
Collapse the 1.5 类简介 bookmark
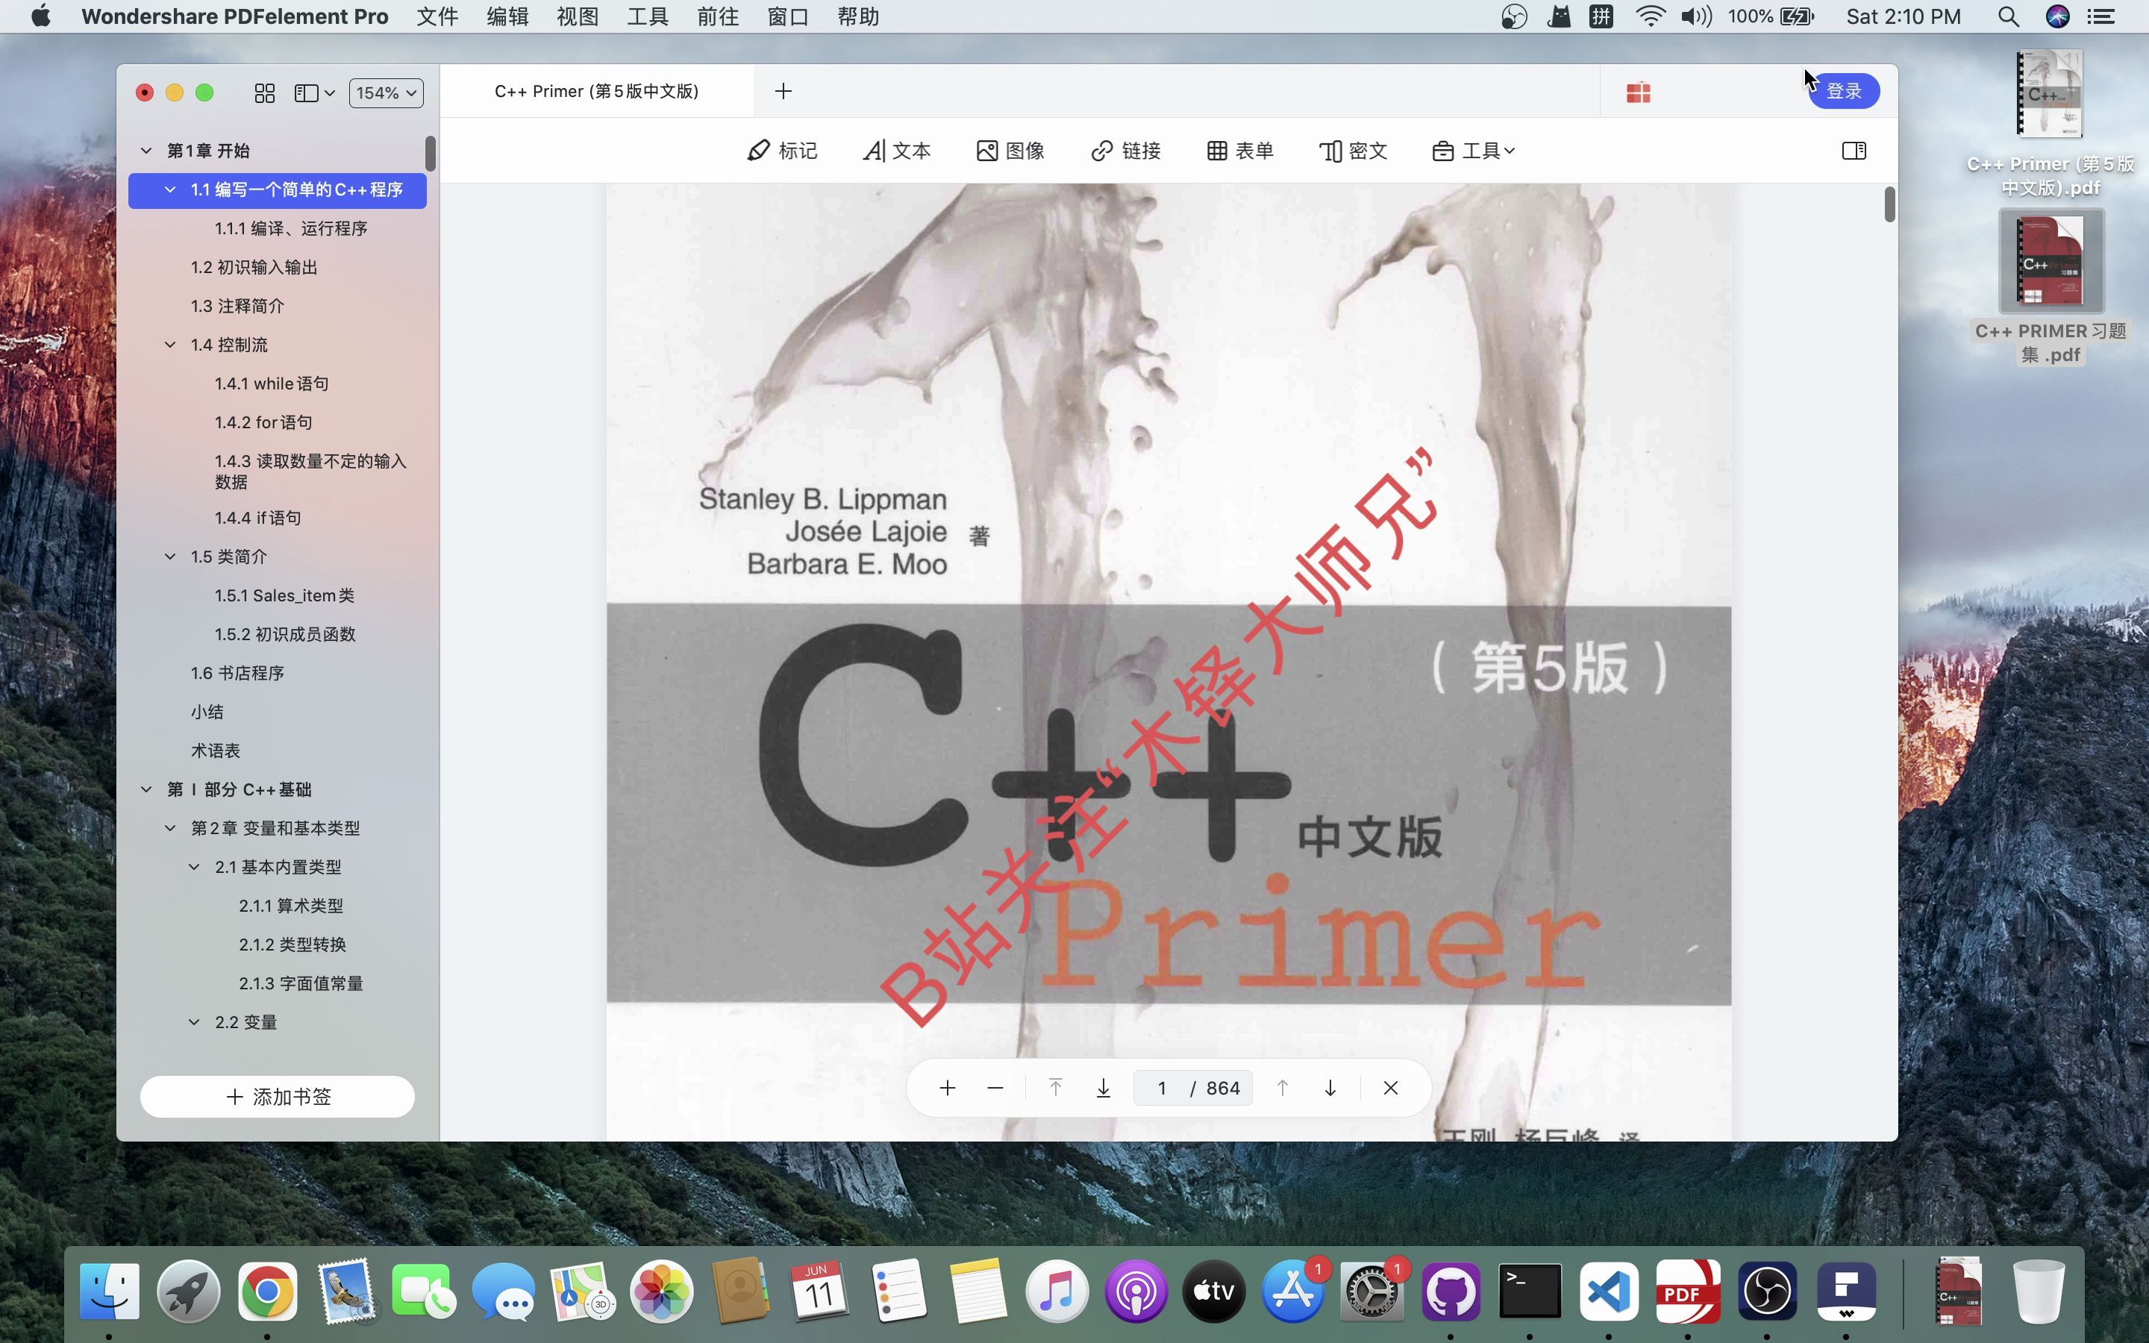(170, 557)
